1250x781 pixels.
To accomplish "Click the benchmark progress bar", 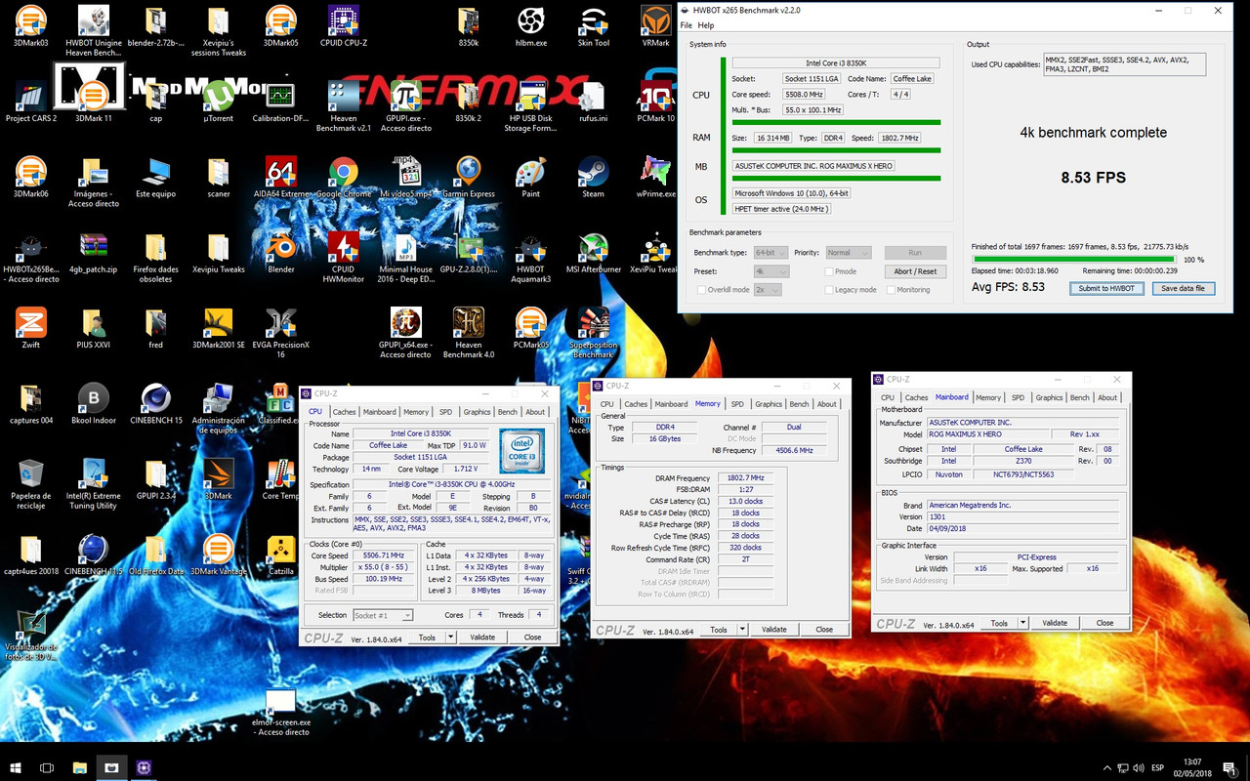I will pyautogui.click(x=1073, y=260).
